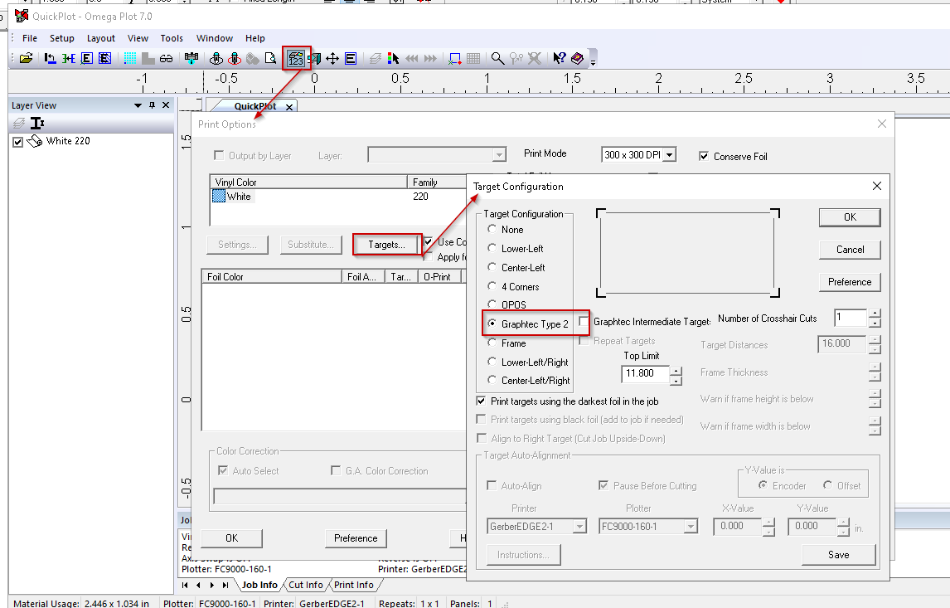Screen dimensions: 950x608
Task: Click the blue rectangle with markers toolbar icon
Action: pos(454,58)
